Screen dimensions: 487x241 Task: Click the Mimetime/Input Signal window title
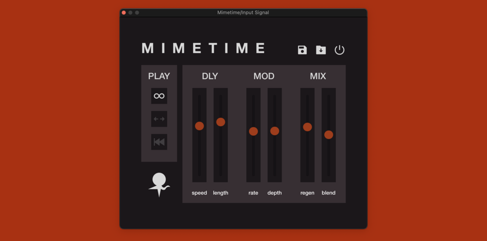[243, 13]
